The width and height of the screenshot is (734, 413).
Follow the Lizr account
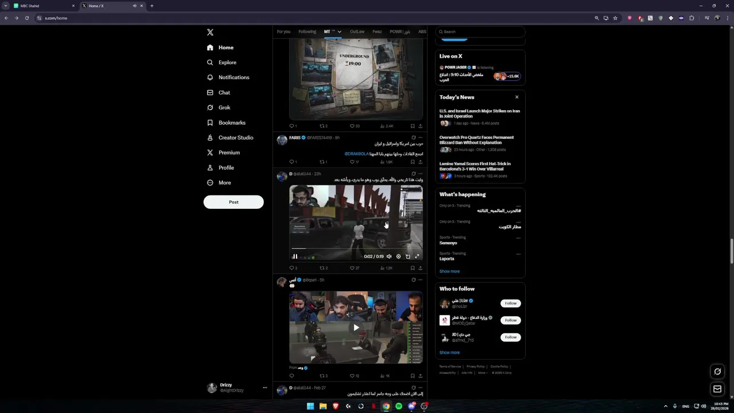(x=511, y=303)
